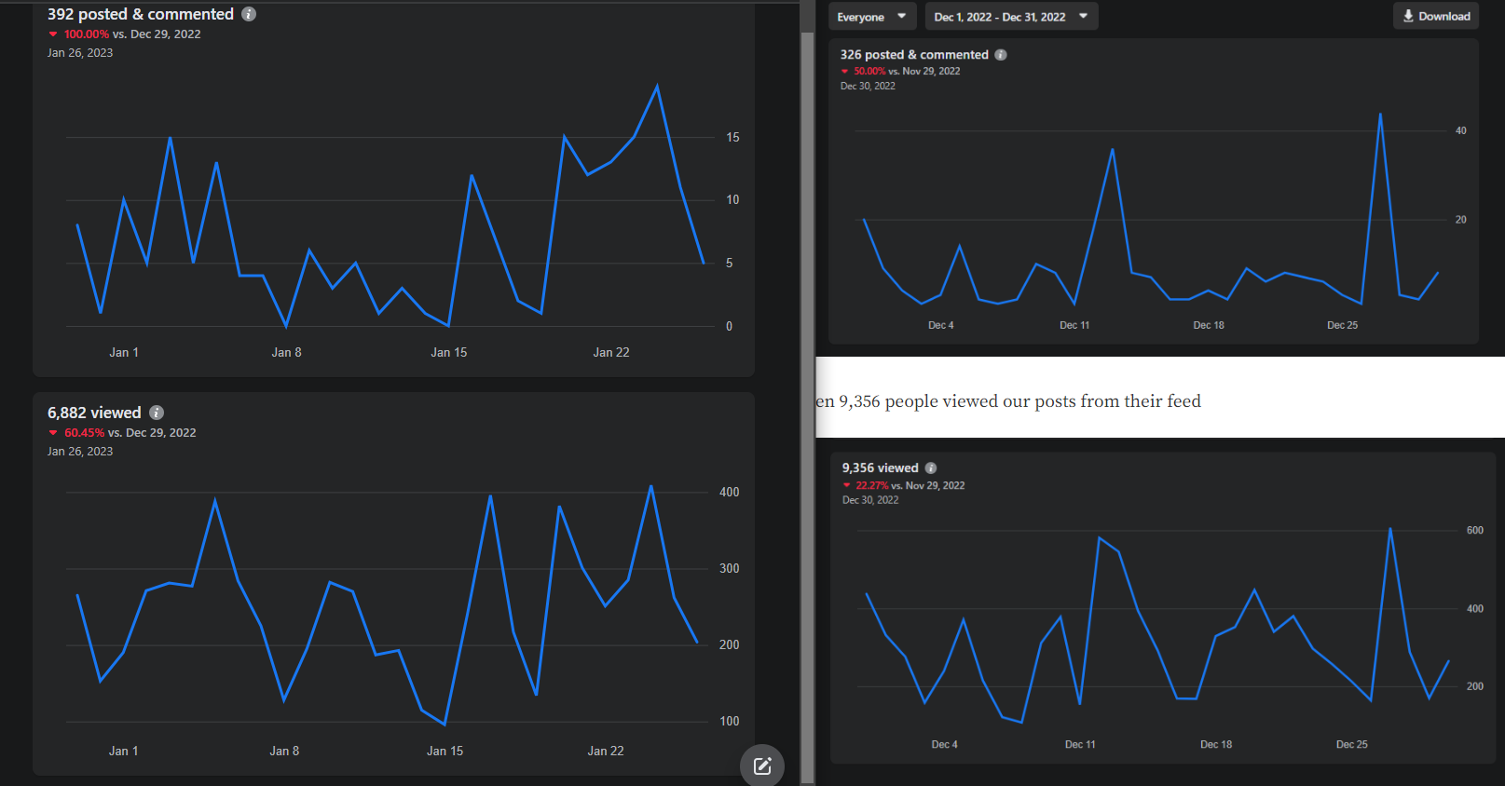
Task: Click info icon beside 326 posted & commented
Action: coord(1001,55)
